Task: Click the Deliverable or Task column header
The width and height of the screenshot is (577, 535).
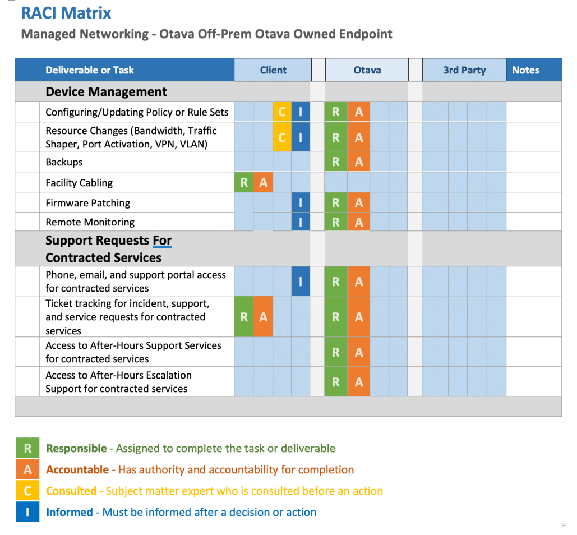Action: (x=89, y=70)
